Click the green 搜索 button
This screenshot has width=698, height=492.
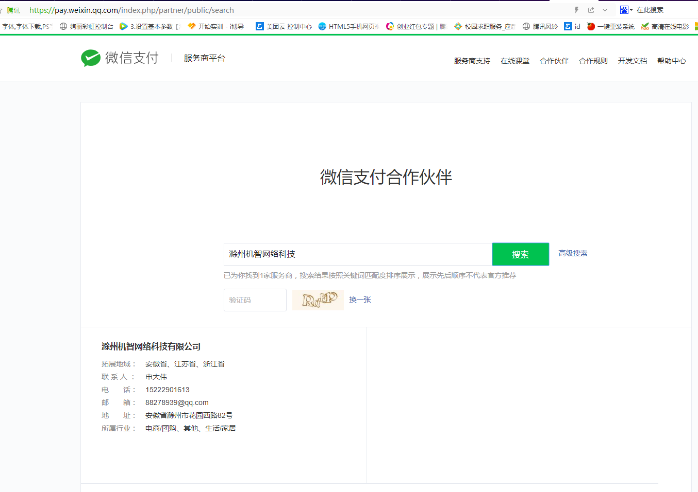(521, 254)
